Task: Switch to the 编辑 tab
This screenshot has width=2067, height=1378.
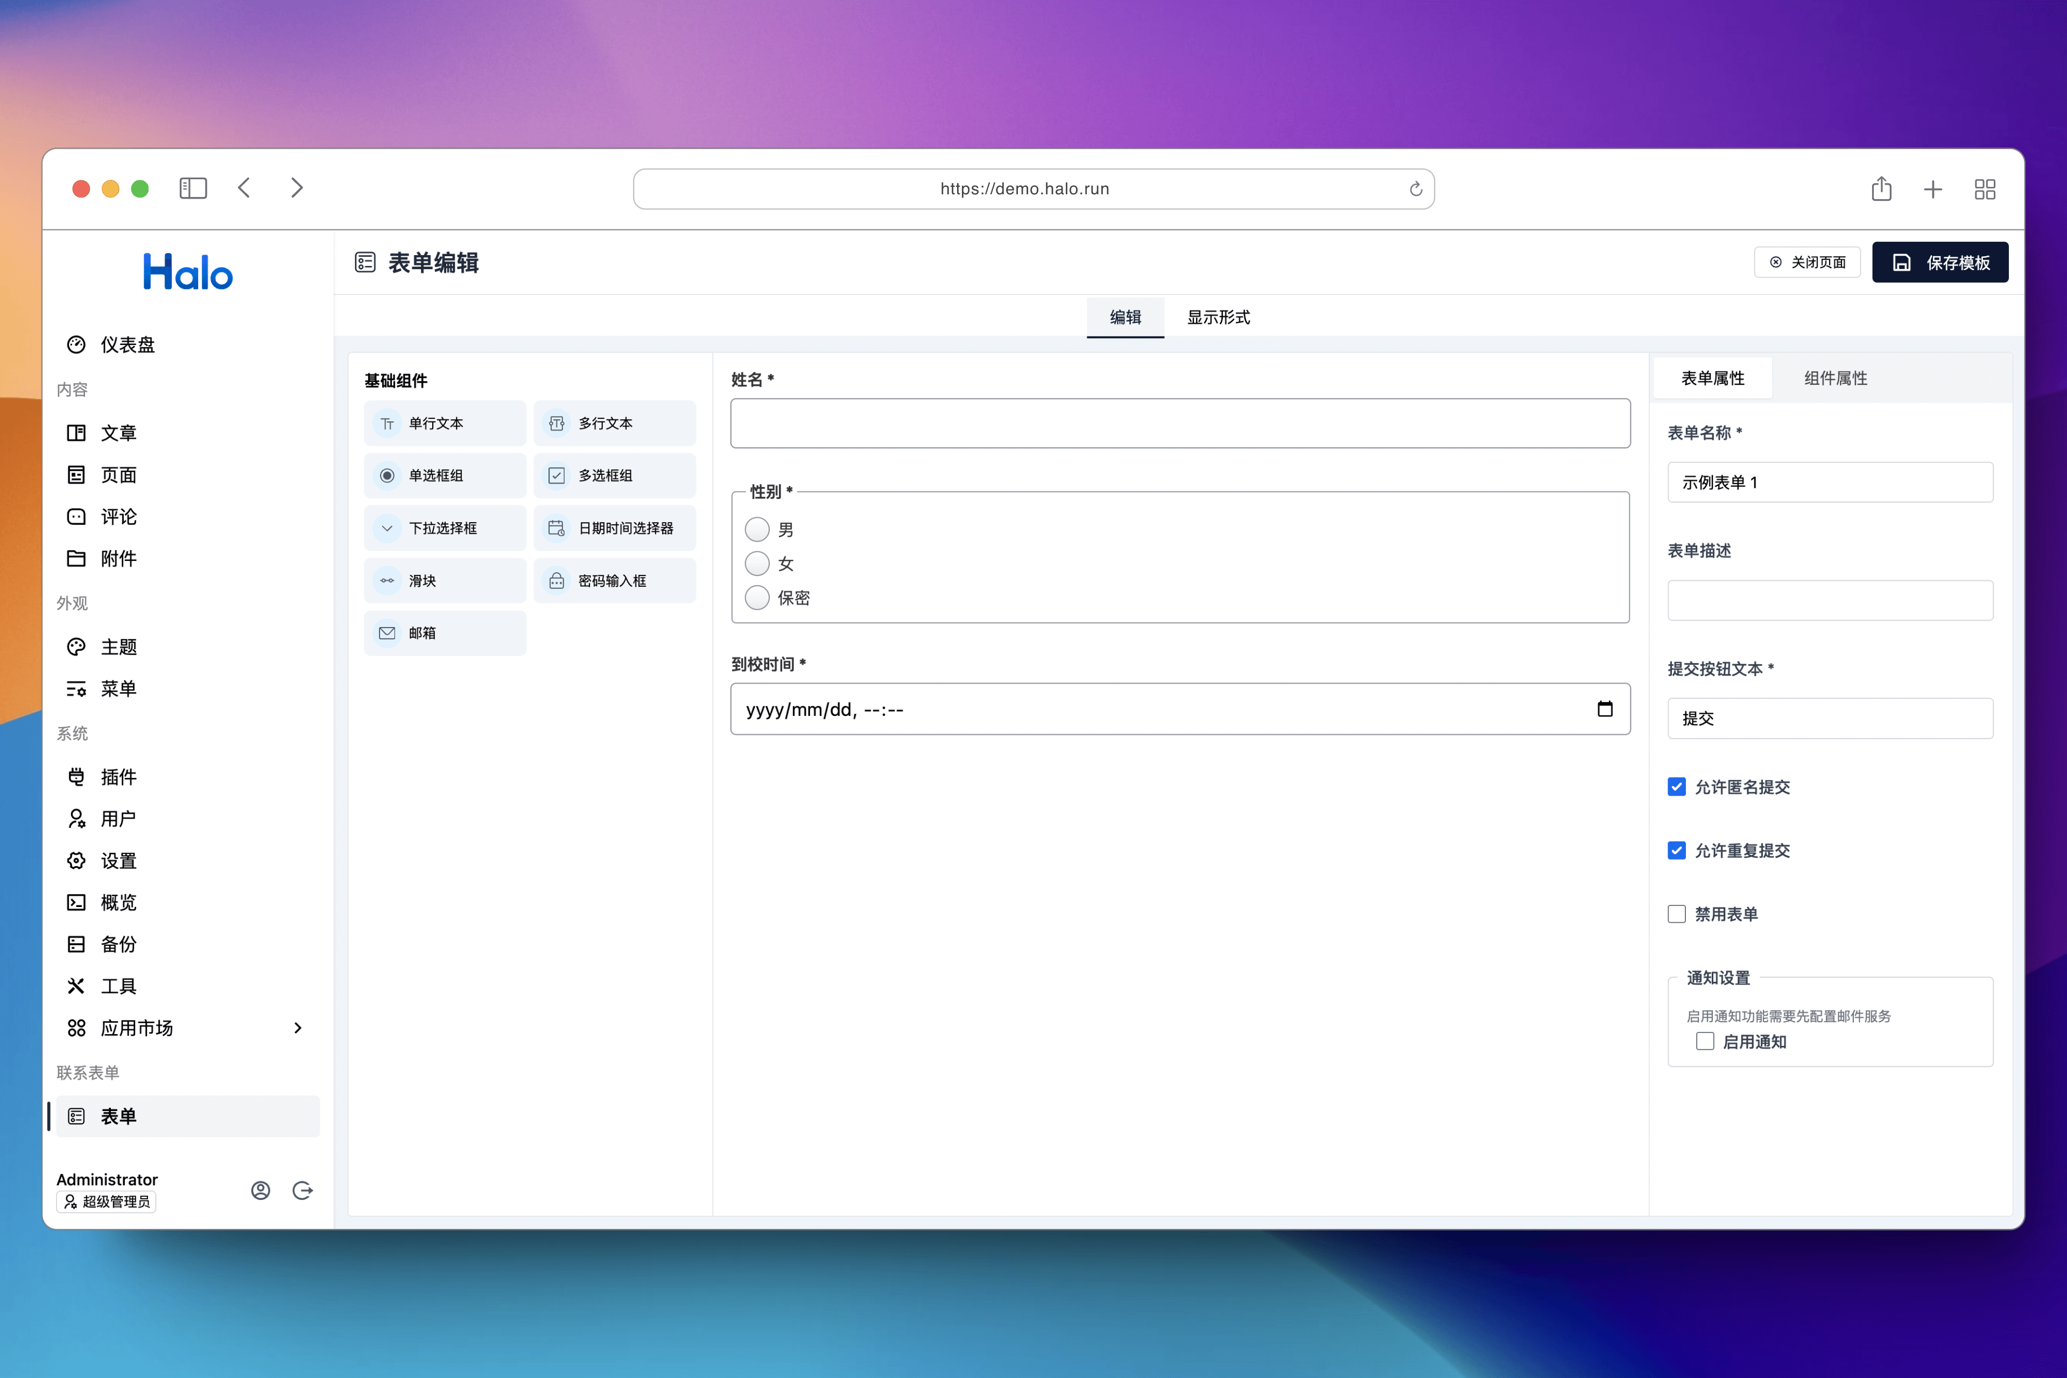Action: point(1125,317)
